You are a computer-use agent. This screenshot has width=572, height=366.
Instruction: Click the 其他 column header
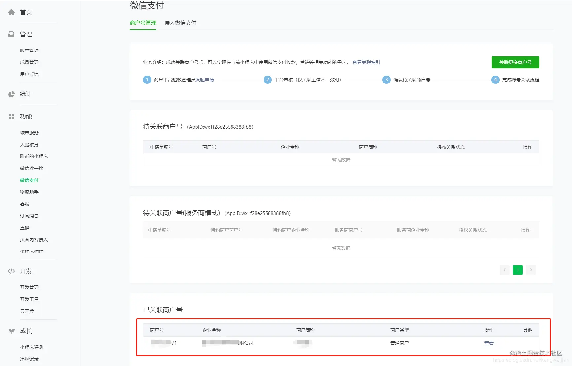[528, 330]
